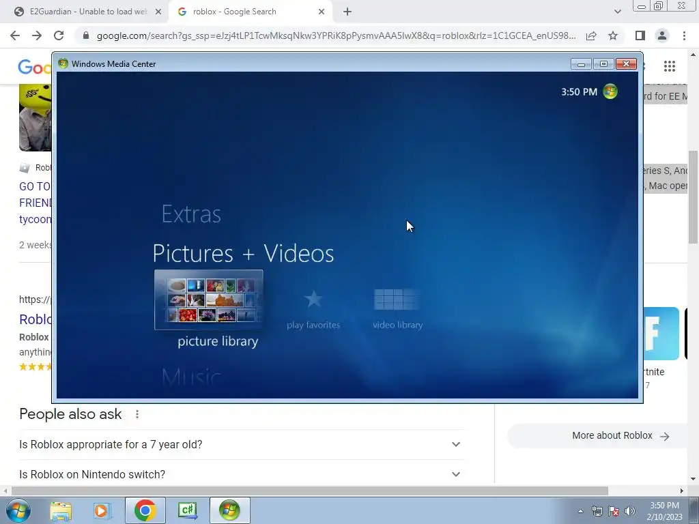
Task: Click Media Center taskbar button
Action: 229,510
